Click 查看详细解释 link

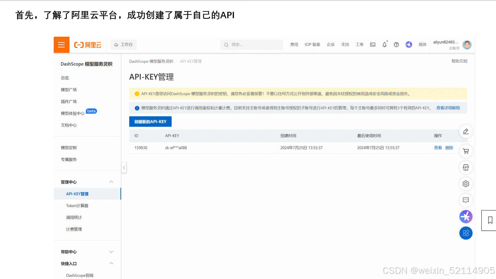(448, 108)
